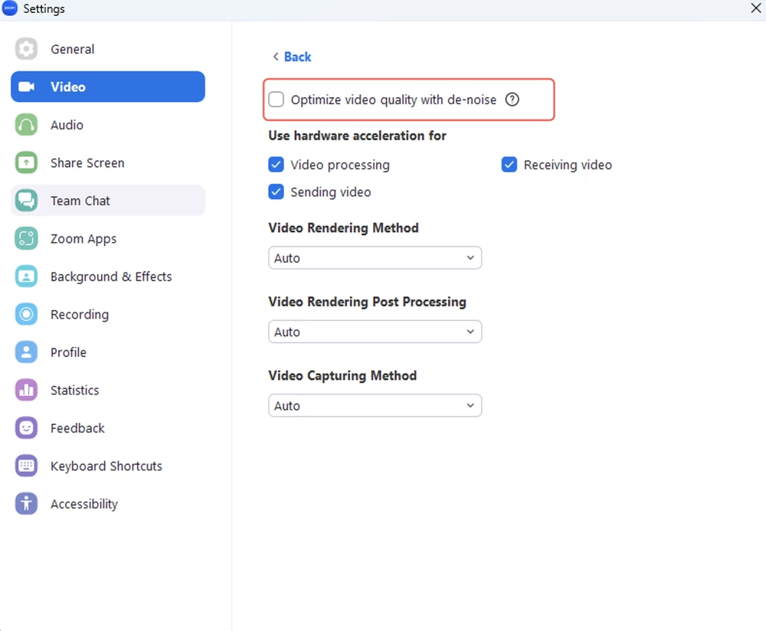
Task: Click the Profile person icon
Action: tap(26, 352)
